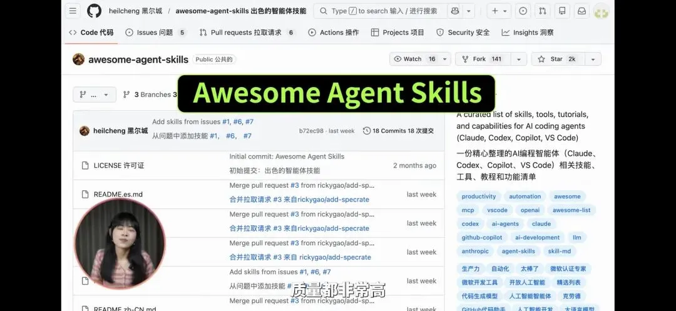Open the awesome-list topic tag
The width and height of the screenshot is (676, 311).
(571, 210)
